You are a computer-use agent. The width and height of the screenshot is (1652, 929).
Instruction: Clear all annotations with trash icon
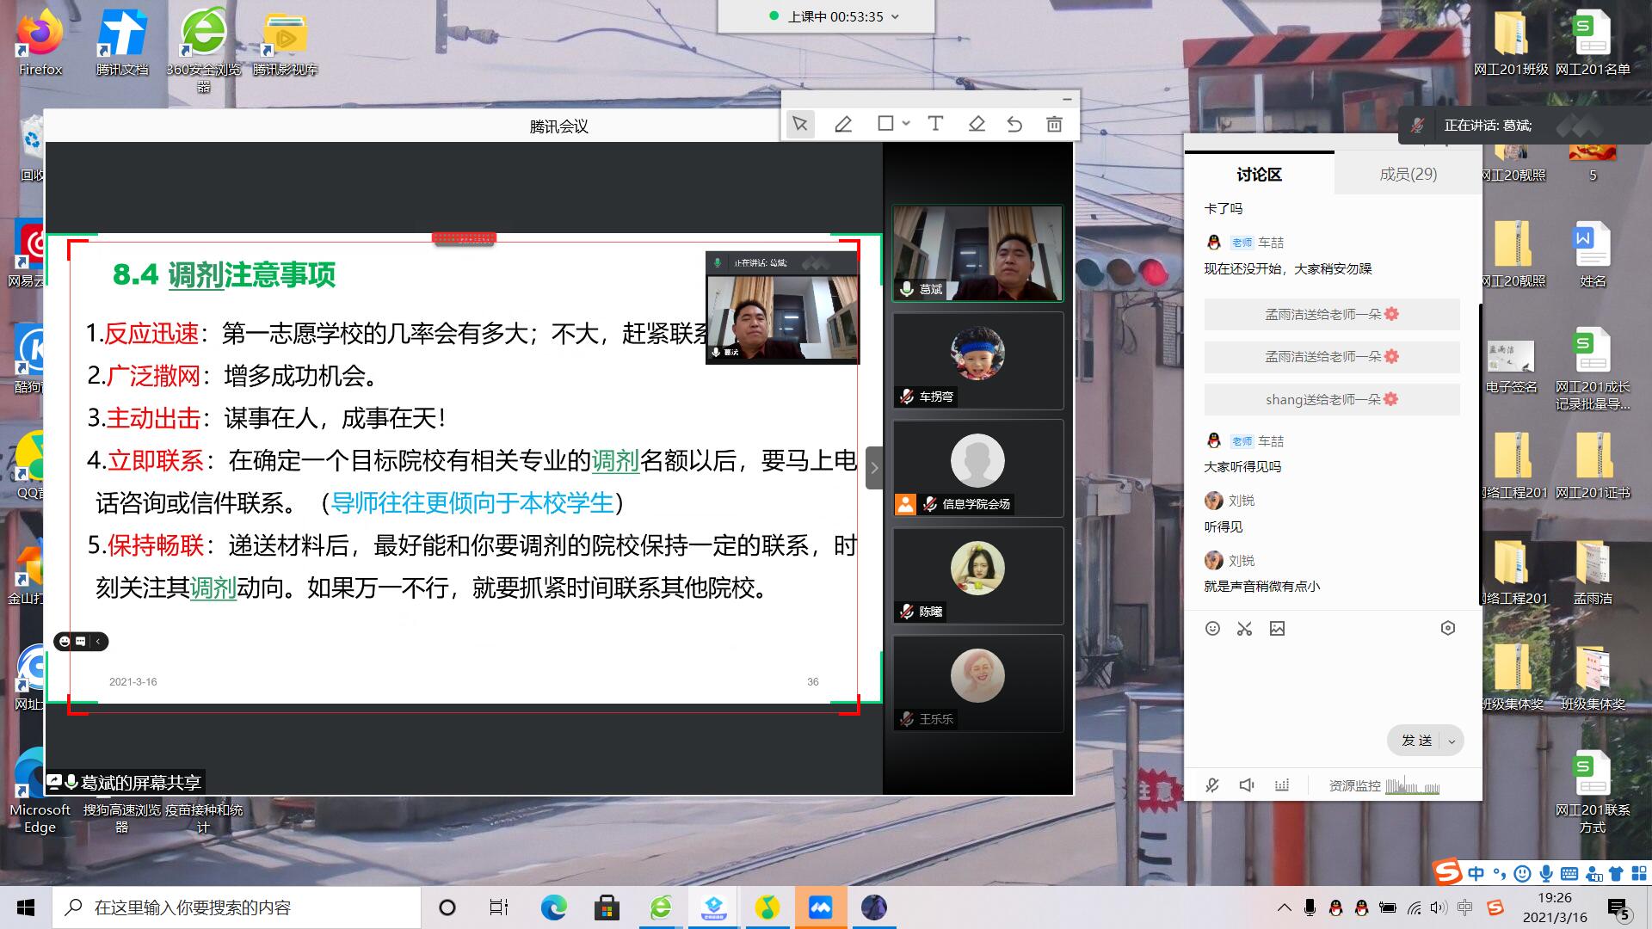coord(1054,124)
